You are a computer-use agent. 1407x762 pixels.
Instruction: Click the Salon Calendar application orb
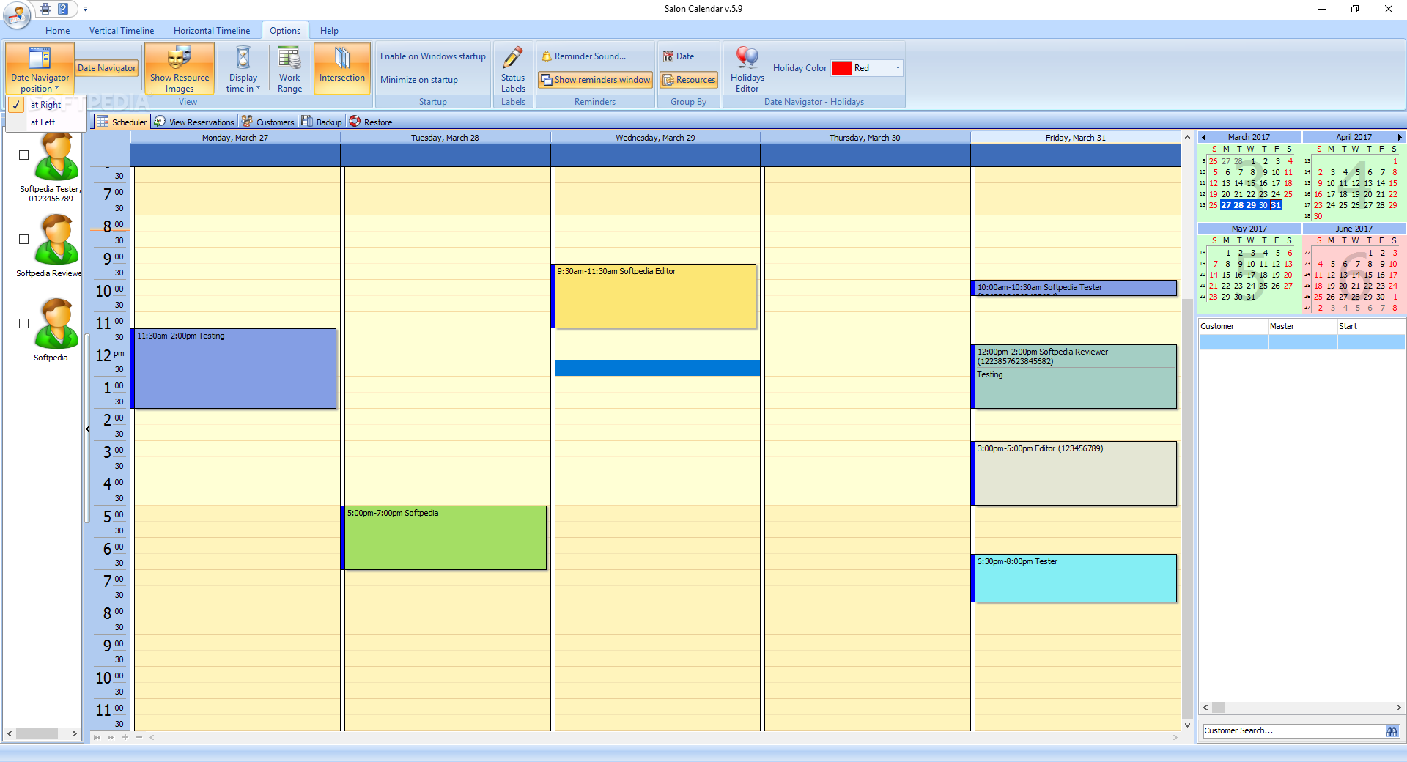[16, 13]
